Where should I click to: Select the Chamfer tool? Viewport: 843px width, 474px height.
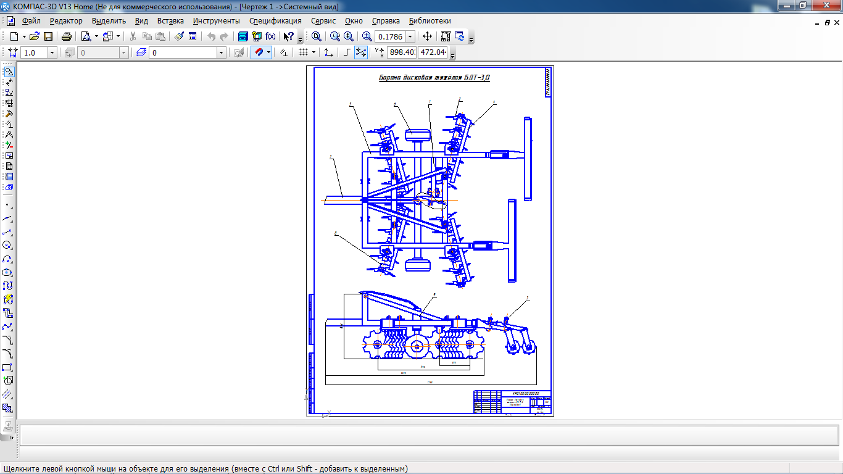[x=8, y=340]
